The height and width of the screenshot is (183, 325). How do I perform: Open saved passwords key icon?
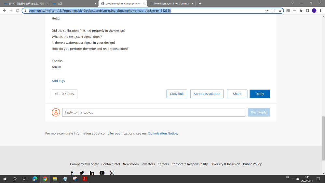click(267, 10)
